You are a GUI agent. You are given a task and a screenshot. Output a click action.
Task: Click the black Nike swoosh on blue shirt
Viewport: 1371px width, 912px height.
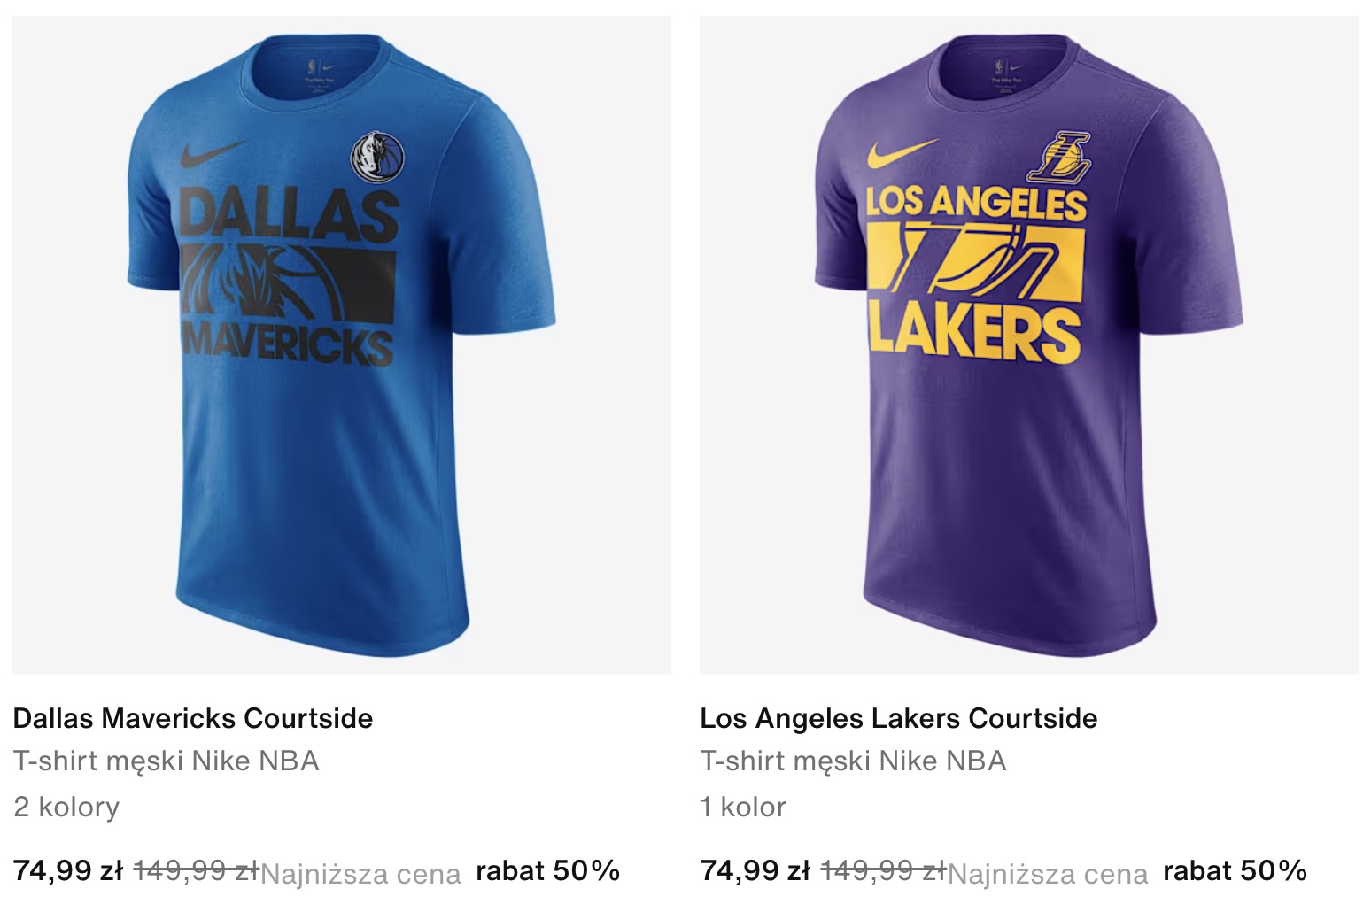pyautogui.click(x=212, y=154)
